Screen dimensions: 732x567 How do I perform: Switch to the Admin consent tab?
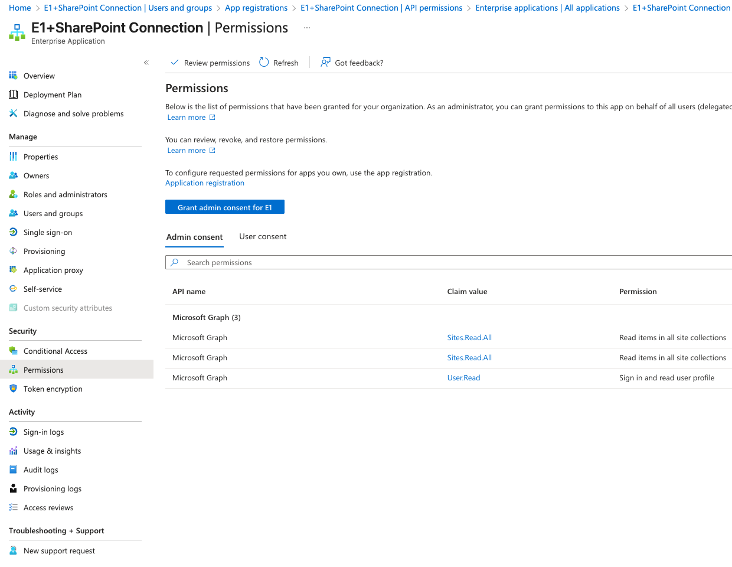(x=194, y=237)
